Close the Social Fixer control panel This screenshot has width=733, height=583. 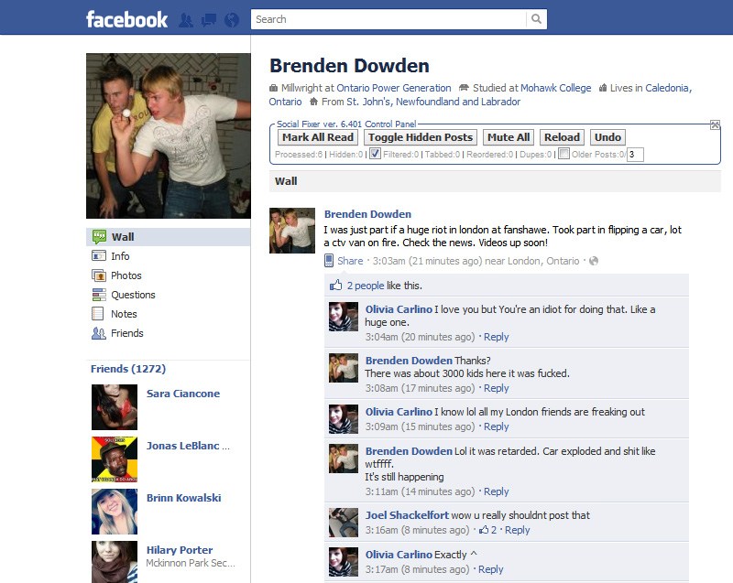coord(715,124)
